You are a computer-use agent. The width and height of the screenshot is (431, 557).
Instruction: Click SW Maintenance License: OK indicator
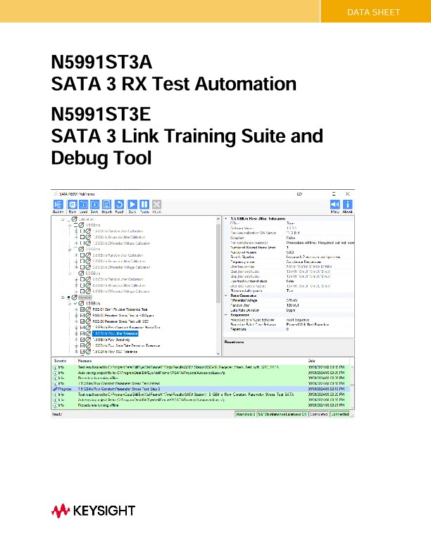tap(282, 414)
